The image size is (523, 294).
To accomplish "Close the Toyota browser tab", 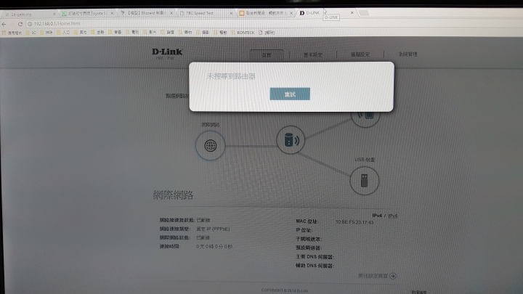I will pyautogui.click(x=112, y=13).
